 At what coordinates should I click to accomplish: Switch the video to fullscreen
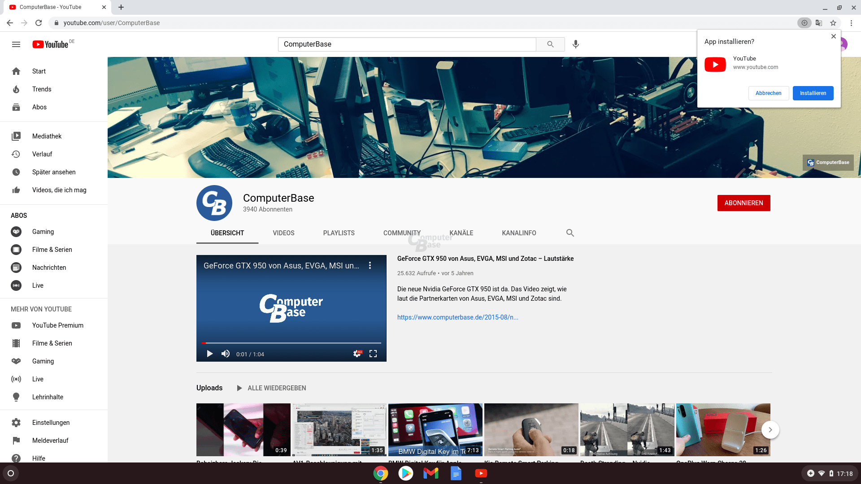[373, 354]
